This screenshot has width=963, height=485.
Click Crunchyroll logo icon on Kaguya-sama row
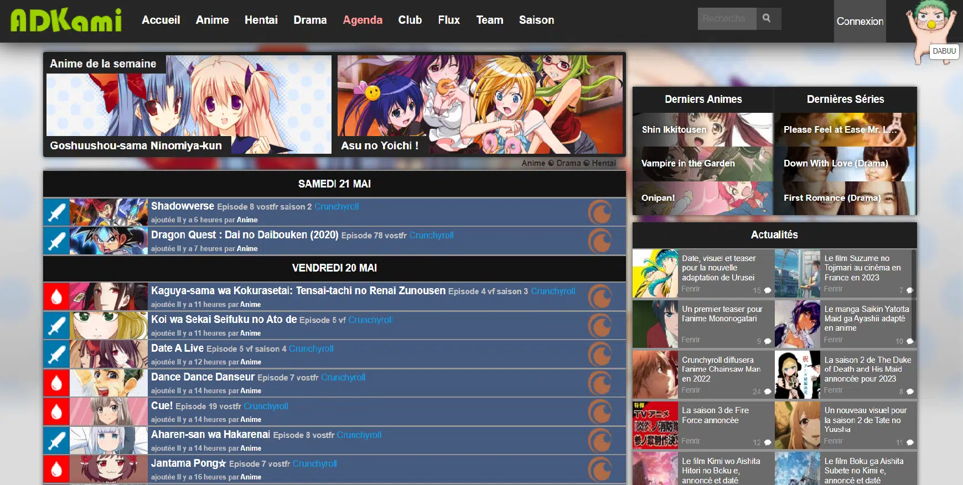point(600,297)
